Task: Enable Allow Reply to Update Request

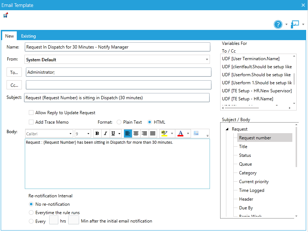Action: [31, 113]
